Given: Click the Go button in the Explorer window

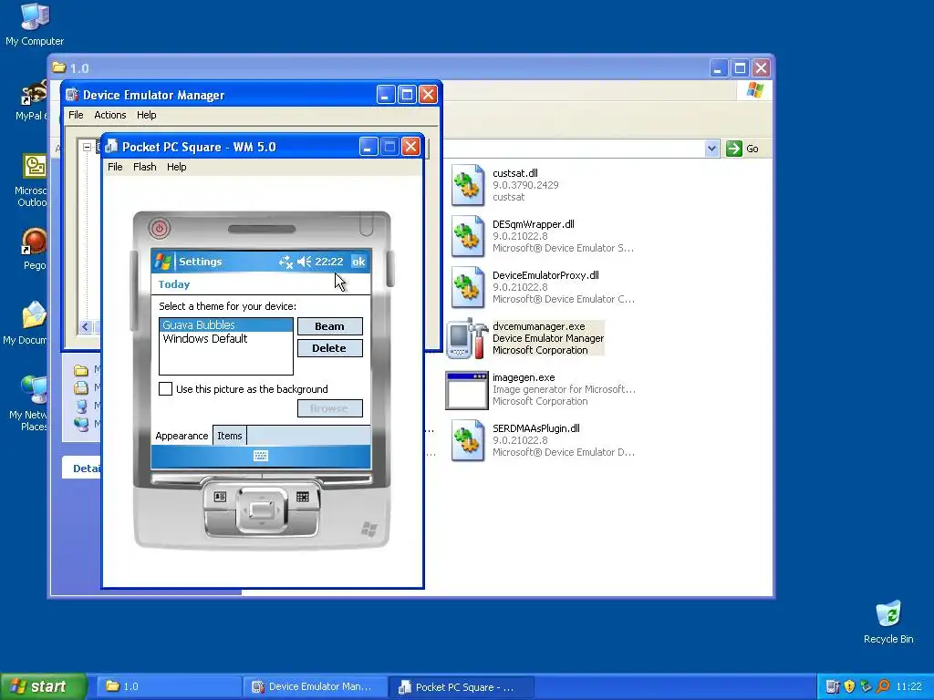Looking at the screenshot, I should [x=742, y=149].
